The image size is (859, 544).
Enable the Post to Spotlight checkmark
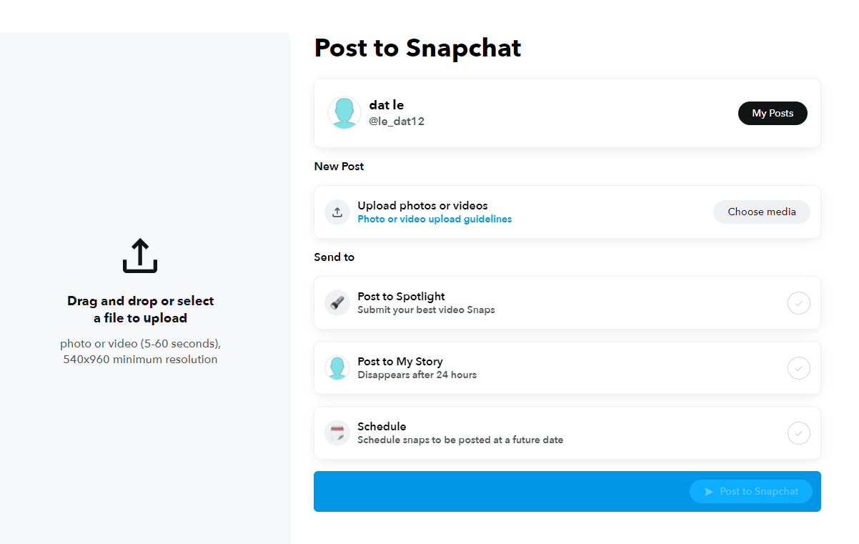tap(799, 303)
